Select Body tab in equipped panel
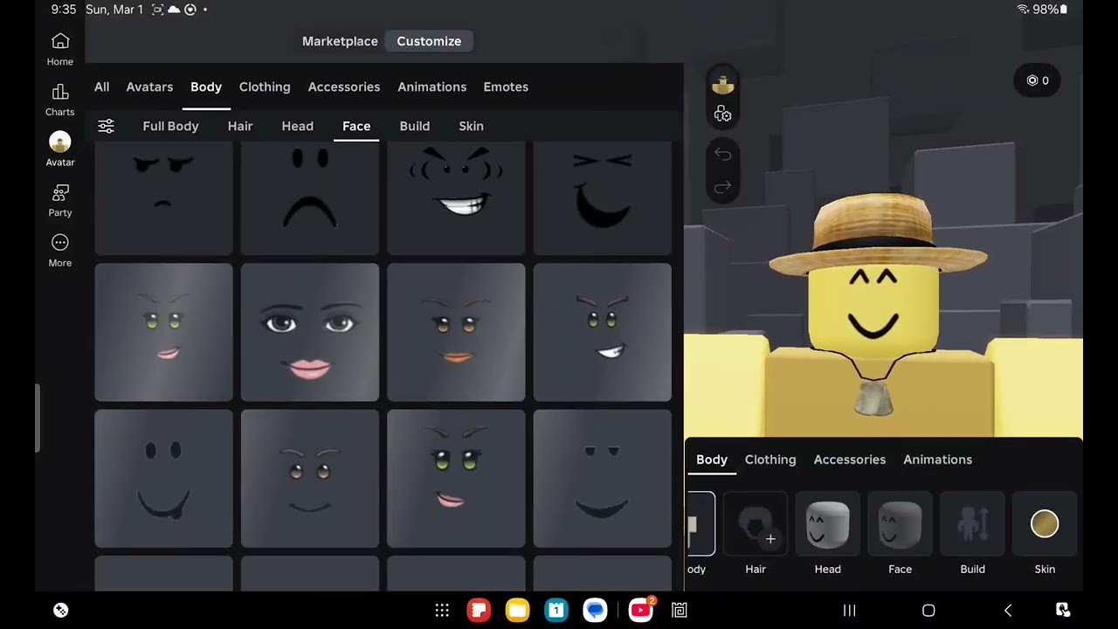 coord(712,460)
